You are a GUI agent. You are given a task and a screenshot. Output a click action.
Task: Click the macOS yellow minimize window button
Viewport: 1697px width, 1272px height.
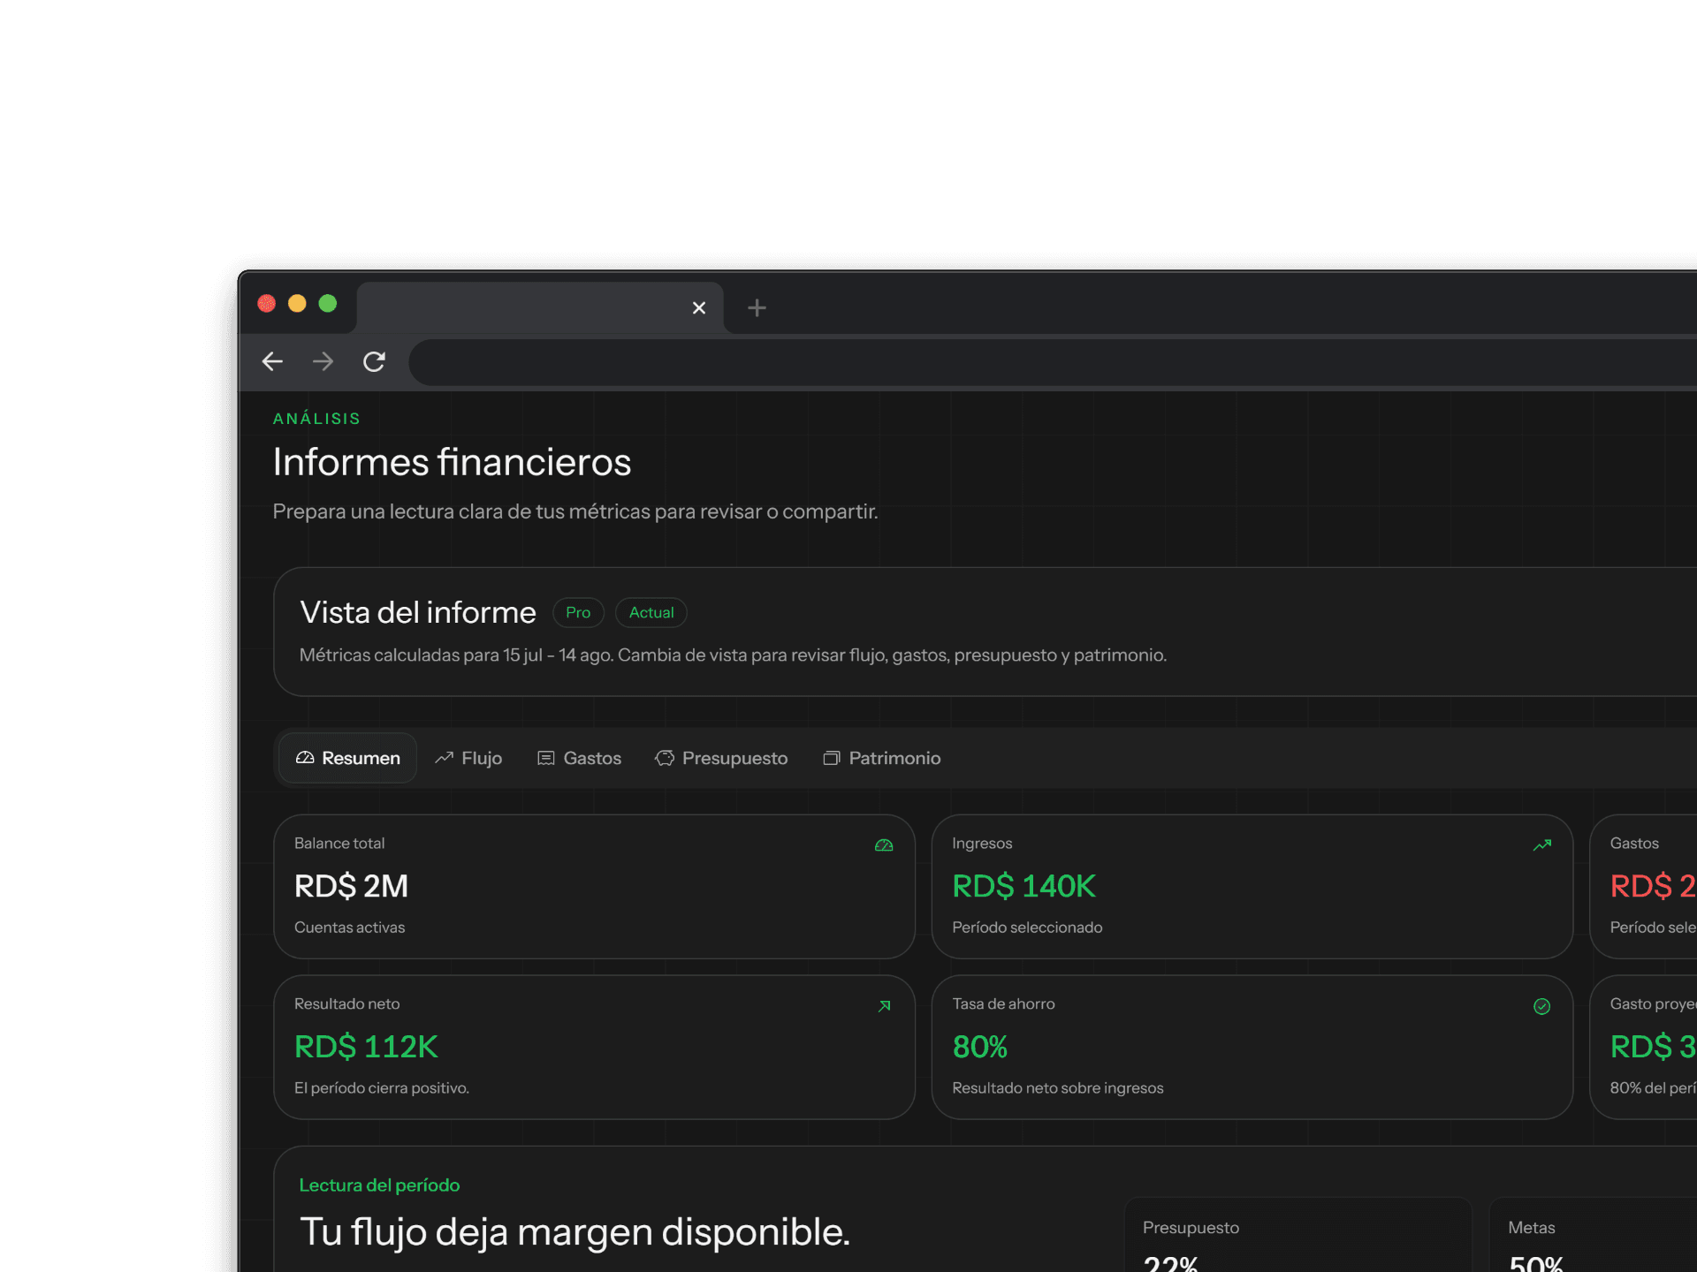click(x=297, y=303)
